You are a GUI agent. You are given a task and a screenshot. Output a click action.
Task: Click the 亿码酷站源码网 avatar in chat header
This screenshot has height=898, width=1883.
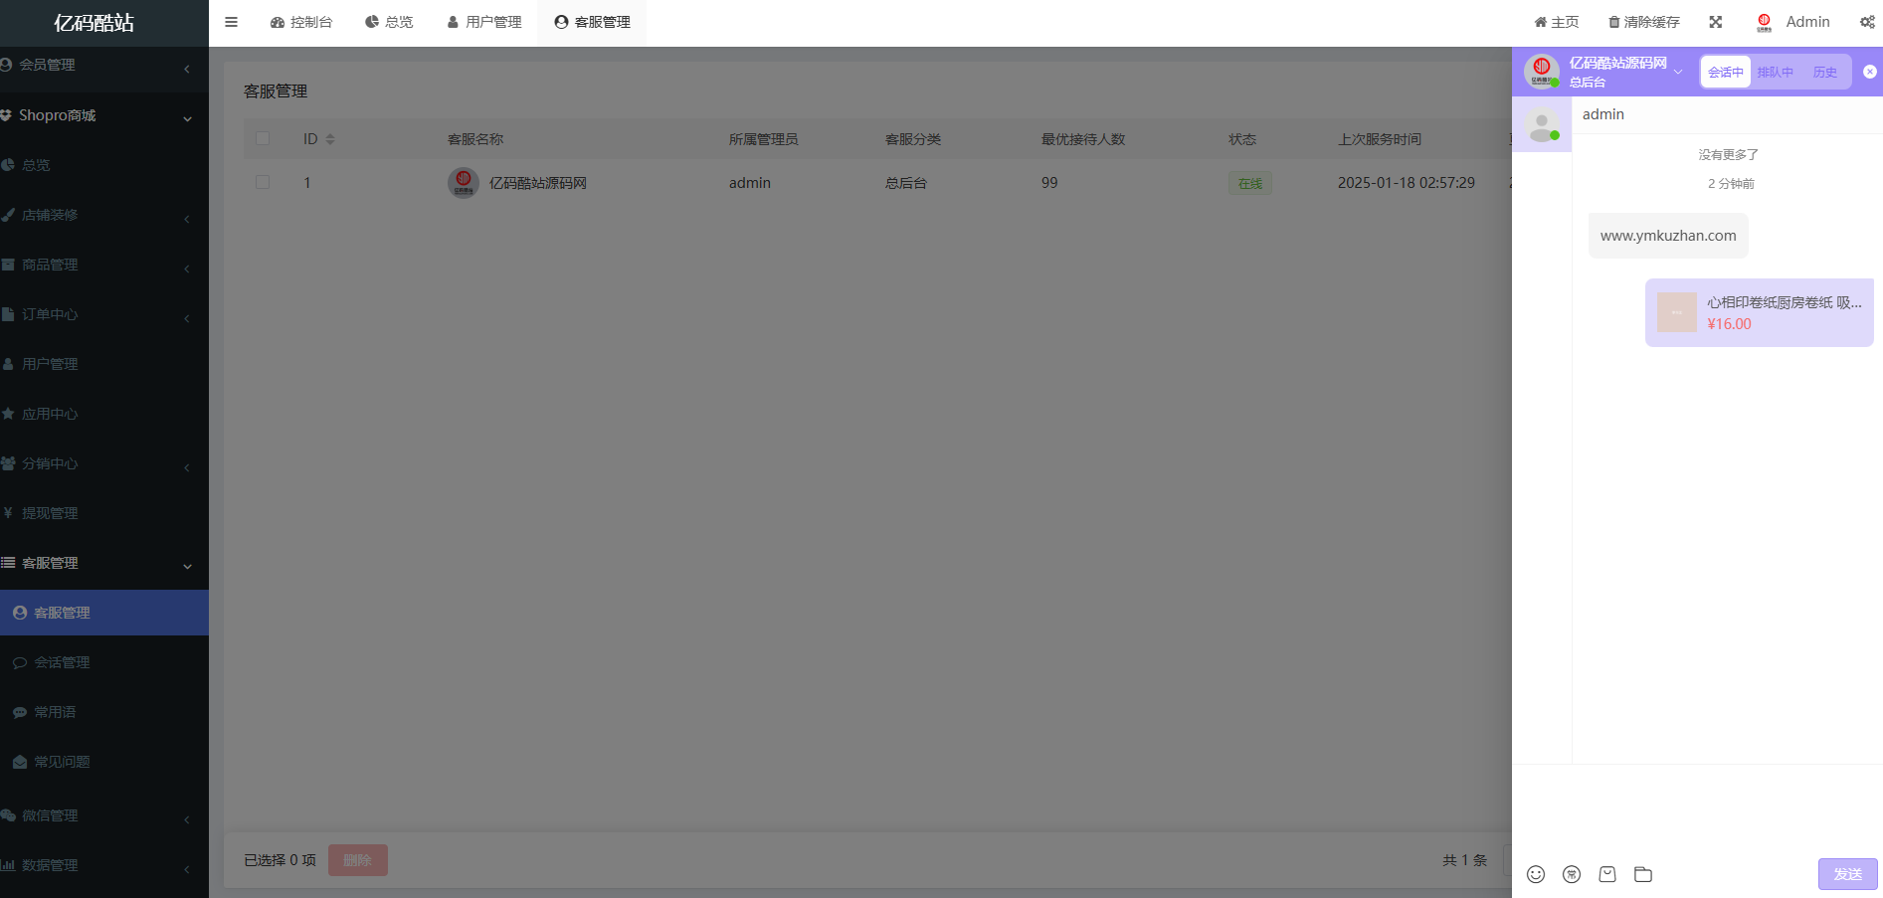coord(1542,72)
